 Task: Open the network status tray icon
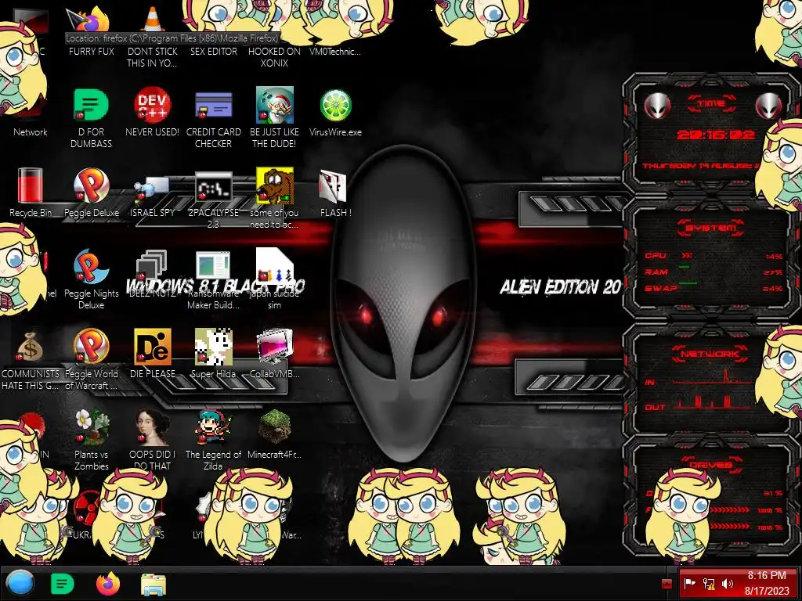tap(709, 583)
